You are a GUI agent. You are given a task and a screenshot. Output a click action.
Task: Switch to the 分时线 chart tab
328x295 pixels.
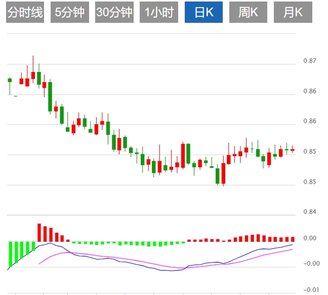[x=25, y=12]
